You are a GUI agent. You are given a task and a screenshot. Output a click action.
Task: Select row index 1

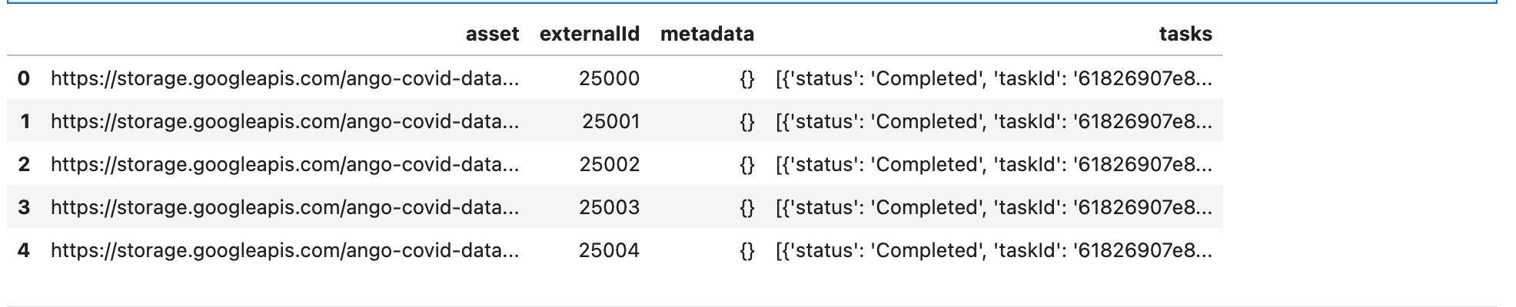click(25, 121)
